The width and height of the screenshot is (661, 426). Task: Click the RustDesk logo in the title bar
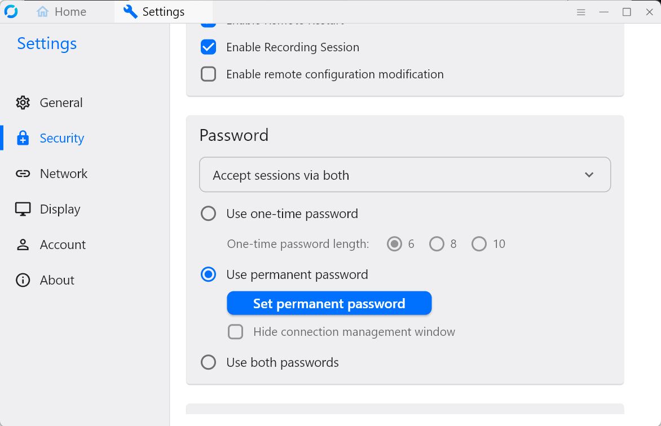point(11,11)
